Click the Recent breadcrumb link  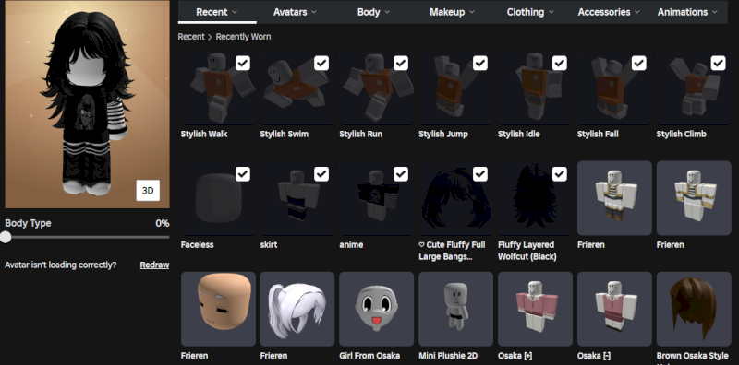tap(191, 37)
